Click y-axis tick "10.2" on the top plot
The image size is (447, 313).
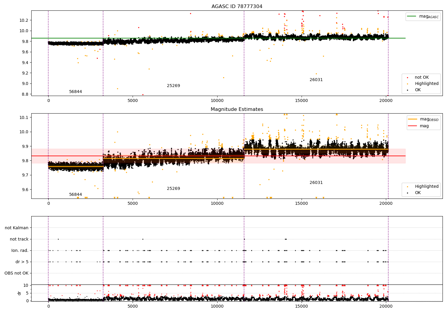(24, 20)
